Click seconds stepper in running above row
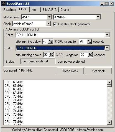This screenshot has width=115, height=132. (90, 55)
